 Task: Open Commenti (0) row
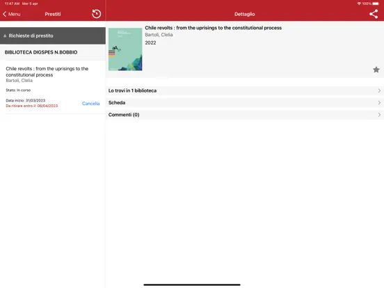pyautogui.click(x=245, y=115)
